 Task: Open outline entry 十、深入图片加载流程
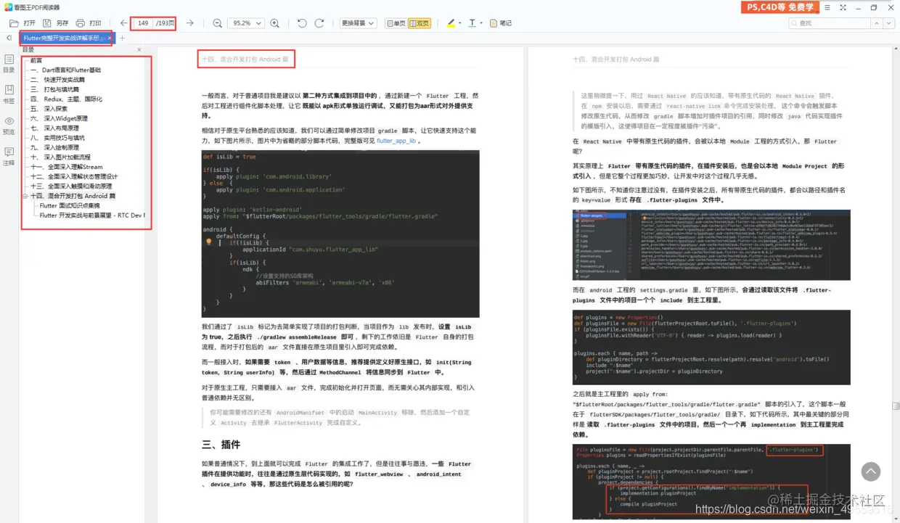pyautogui.click(x=60, y=157)
